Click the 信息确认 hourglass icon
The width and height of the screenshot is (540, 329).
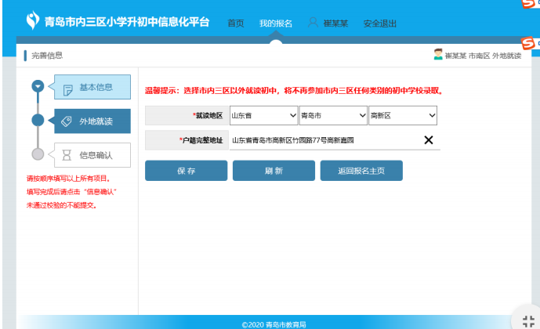[x=67, y=155]
